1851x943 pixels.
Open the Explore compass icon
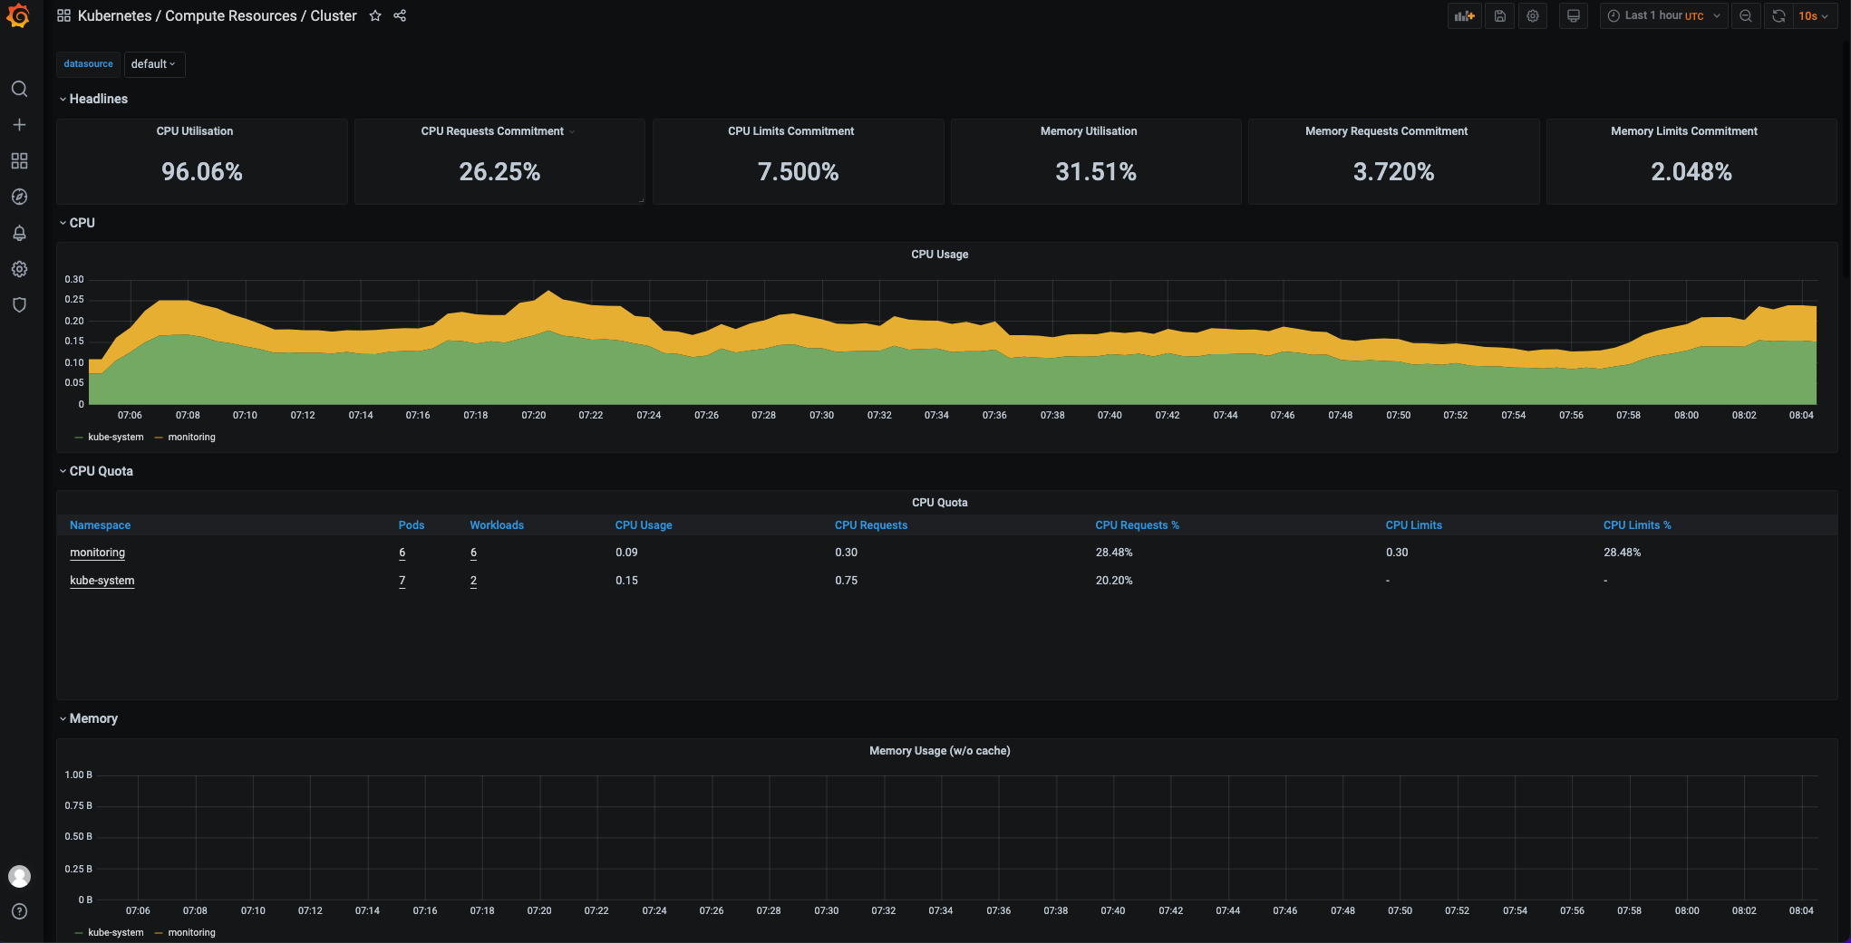(x=19, y=197)
